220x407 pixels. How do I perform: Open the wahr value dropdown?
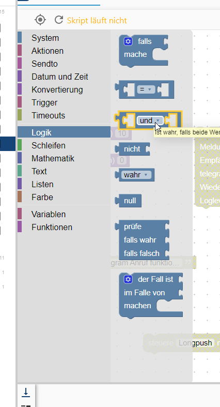coord(136,175)
